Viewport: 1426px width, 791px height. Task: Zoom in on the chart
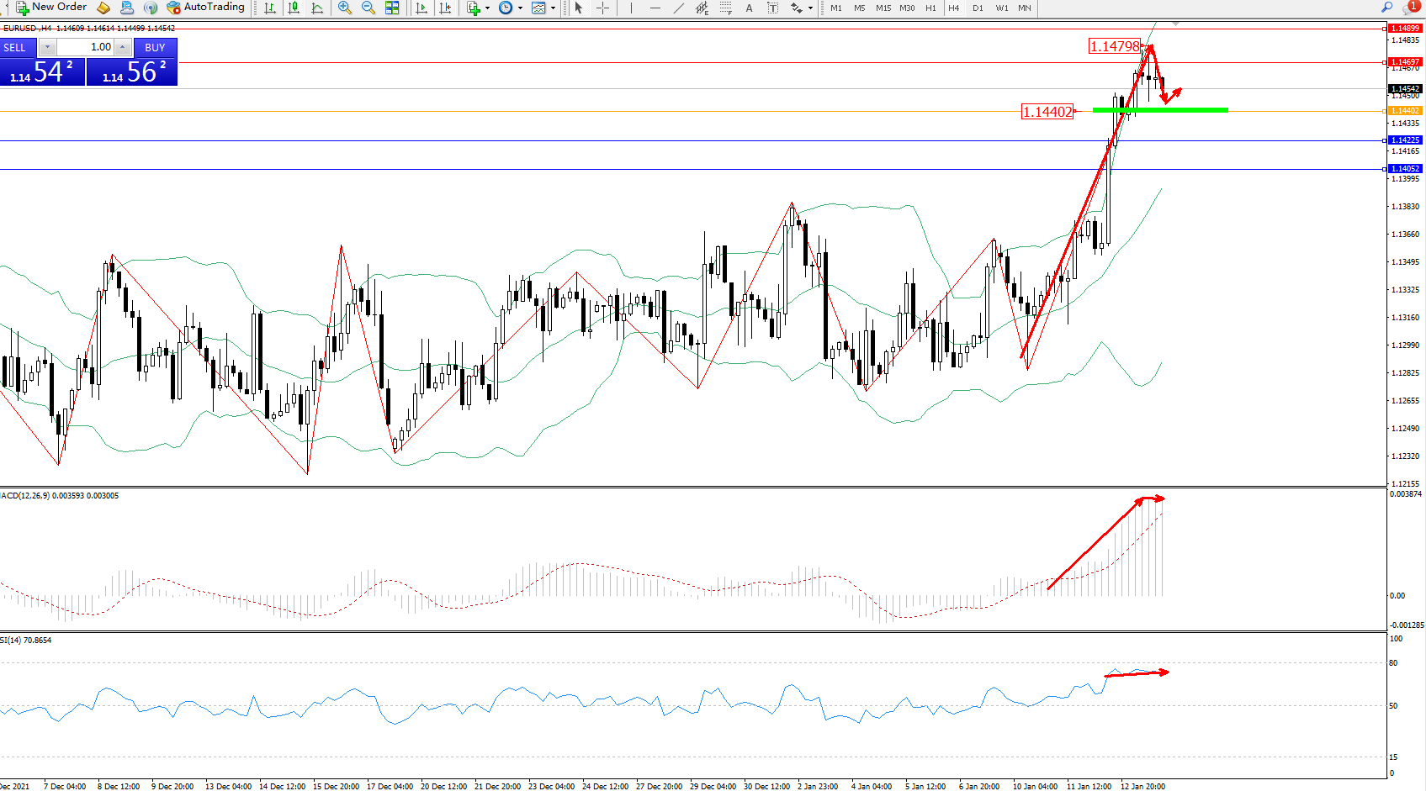point(344,8)
